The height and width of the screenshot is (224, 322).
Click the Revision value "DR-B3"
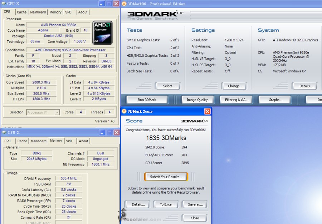coord(106,61)
